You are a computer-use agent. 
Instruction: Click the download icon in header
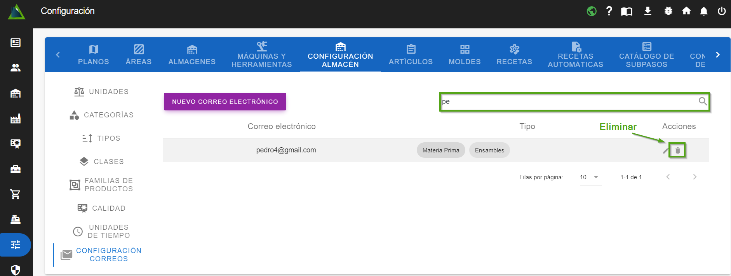[647, 11]
